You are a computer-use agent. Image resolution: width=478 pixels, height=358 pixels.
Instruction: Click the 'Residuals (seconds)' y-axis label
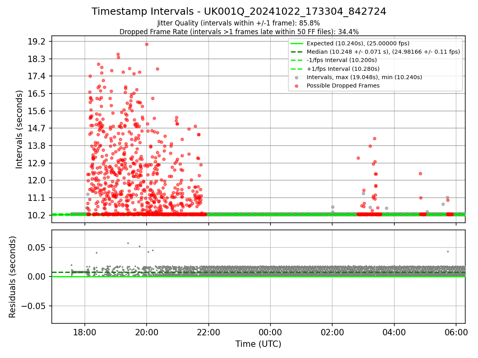13,277
